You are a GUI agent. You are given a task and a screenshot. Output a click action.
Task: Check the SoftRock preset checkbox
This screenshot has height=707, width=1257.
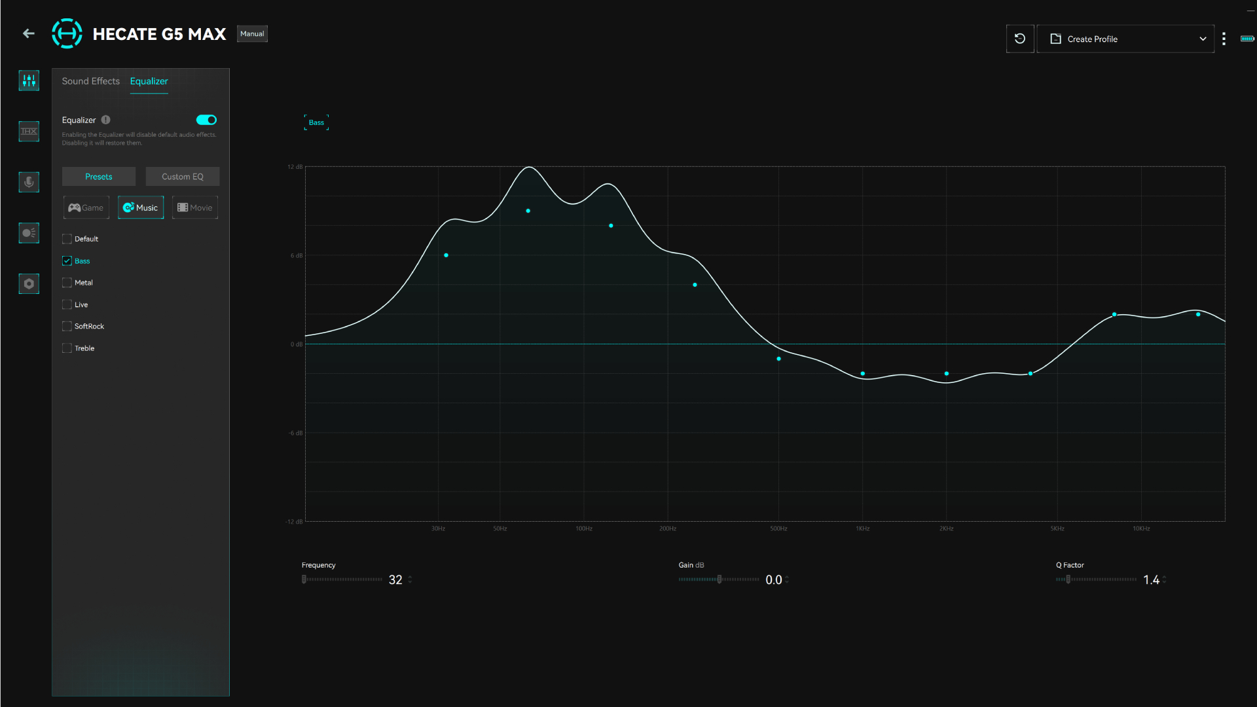(x=67, y=326)
